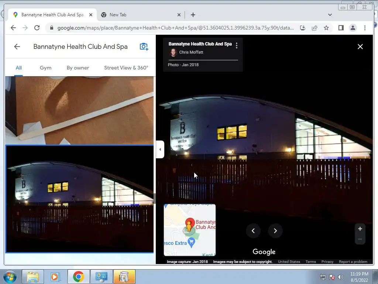Click the padlock site info icon
The image size is (378, 284).
tap(51, 28)
